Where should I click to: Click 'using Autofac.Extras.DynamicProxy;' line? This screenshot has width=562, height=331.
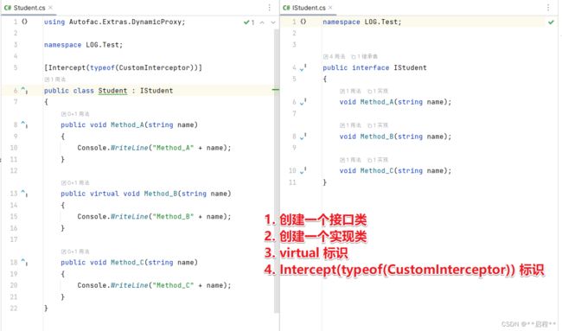click(x=115, y=22)
